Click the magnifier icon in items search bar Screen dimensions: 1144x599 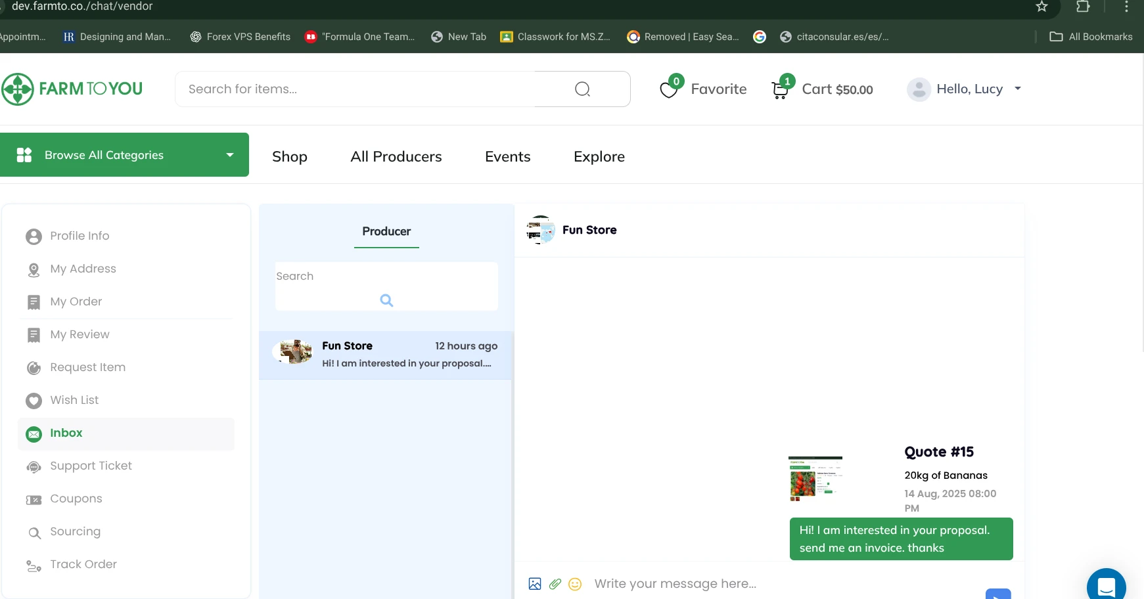(582, 89)
